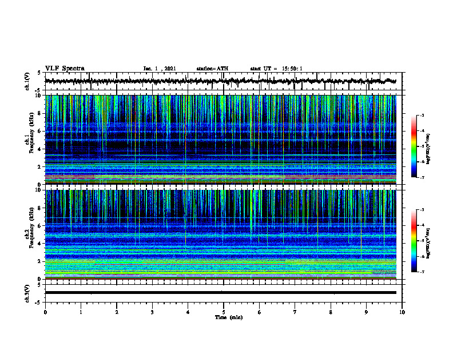Viewport: 453px width, 350px height.
Task: Click the ch.2 colorbar "log(PSD)" label
Action: (428, 244)
